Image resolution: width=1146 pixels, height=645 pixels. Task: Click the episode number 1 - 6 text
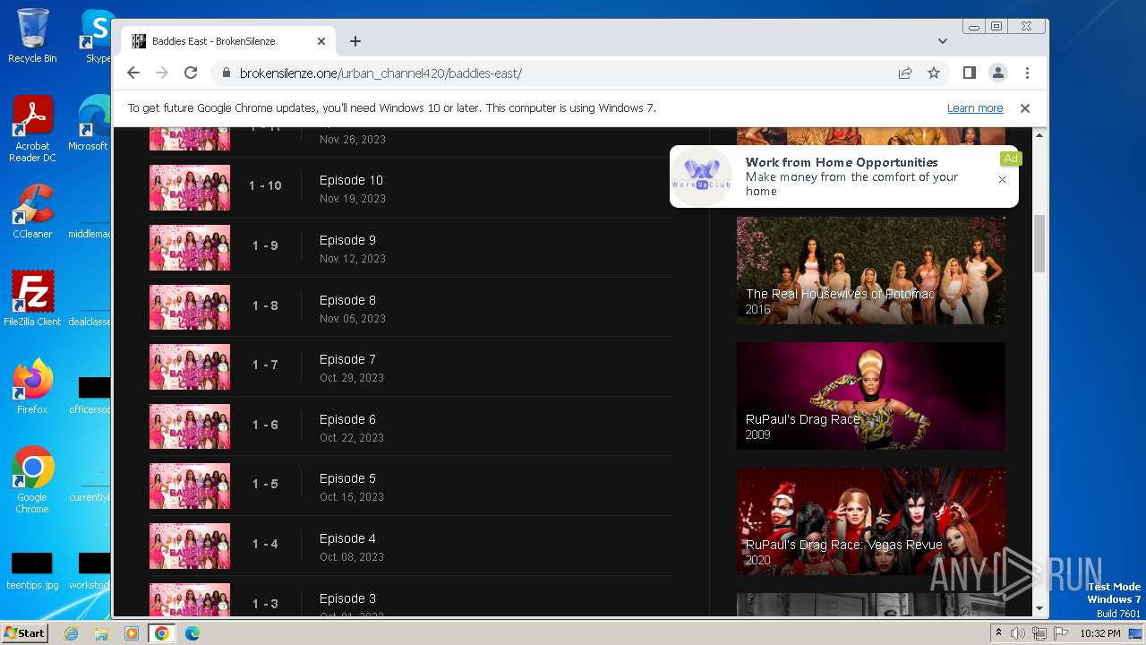265,425
